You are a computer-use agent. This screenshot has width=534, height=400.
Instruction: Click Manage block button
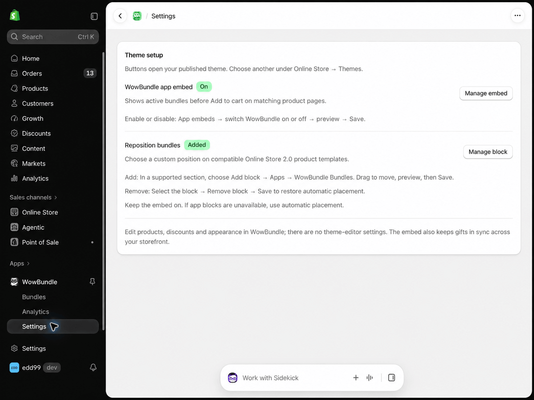[488, 152]
